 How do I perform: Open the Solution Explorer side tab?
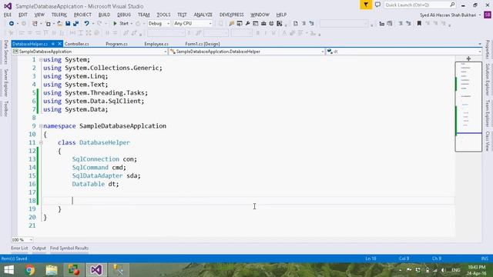(488, 80)
